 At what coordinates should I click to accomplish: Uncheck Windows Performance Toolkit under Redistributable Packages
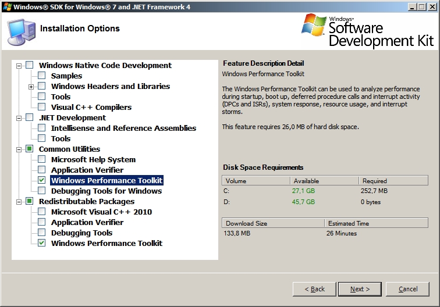pyautogui.click(x=41, y=243)
